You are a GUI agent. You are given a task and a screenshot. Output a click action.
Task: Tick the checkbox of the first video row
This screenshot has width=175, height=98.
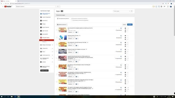pyautogui.click(x=57, y=30)
